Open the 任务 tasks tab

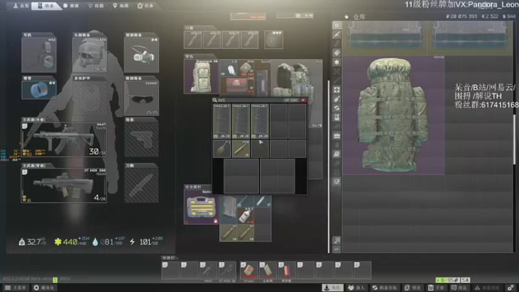click(x=145, y=6)
